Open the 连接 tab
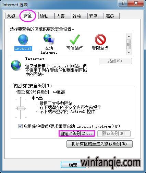This screenshot has height=173, width=146. (x=77, y=16)
